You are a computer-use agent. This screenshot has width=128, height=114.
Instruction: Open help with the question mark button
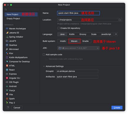[8, 108]
